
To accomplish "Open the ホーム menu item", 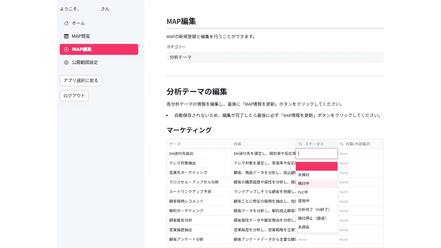I will click(x=78, y=23).
